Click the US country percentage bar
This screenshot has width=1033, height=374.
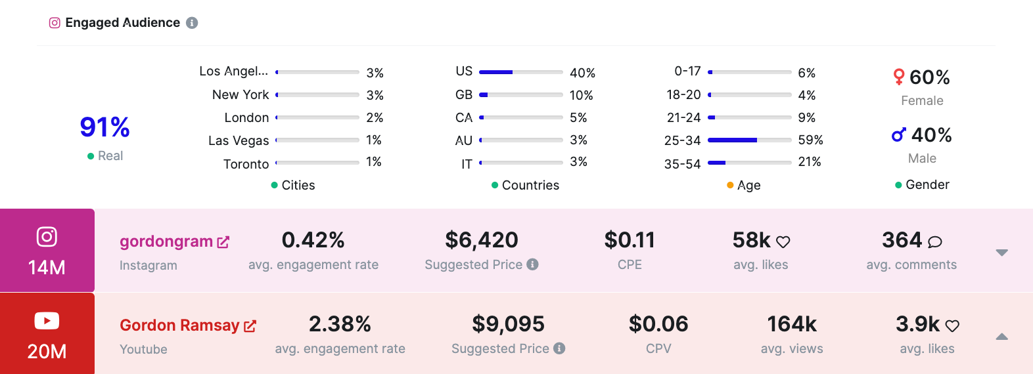coord(520,72)
